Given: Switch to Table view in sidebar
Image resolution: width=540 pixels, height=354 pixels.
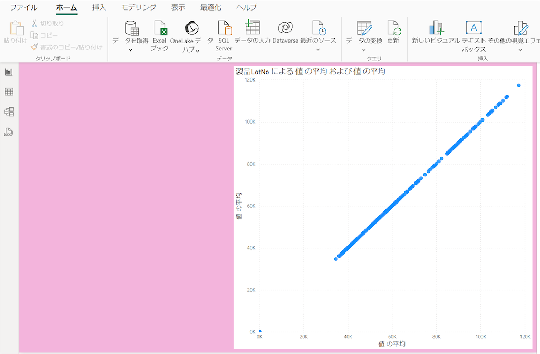Looking at the screenshot, I should [9, 92].
